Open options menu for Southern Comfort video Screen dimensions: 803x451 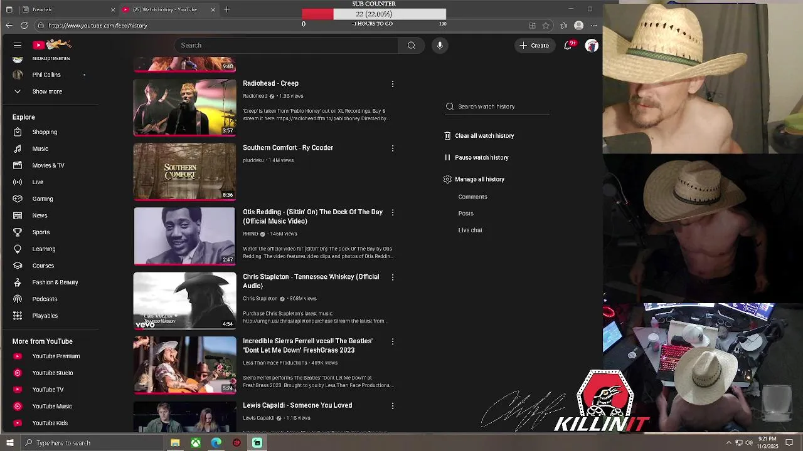click(393, 148)
